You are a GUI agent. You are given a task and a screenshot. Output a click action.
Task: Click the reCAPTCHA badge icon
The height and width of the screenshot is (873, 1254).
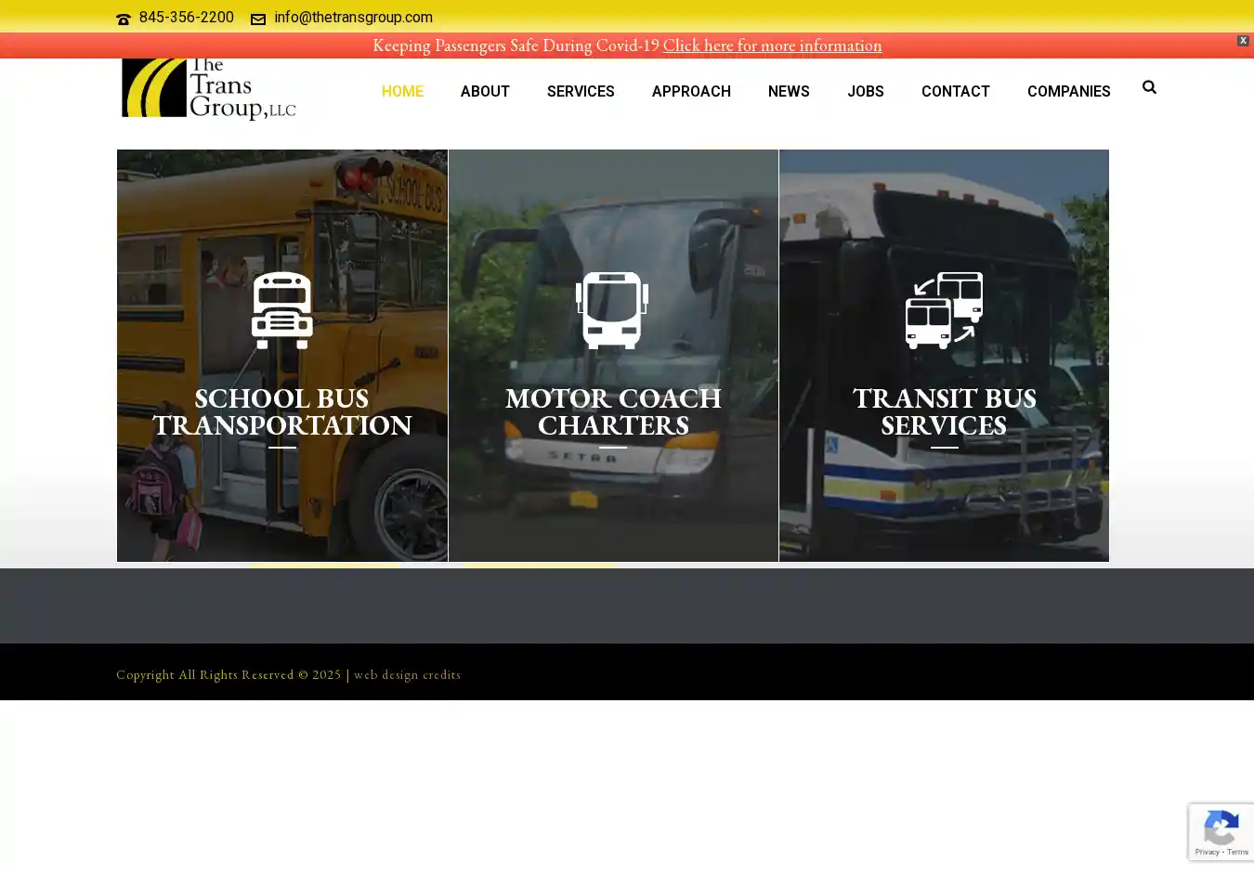click(1221, 831)
